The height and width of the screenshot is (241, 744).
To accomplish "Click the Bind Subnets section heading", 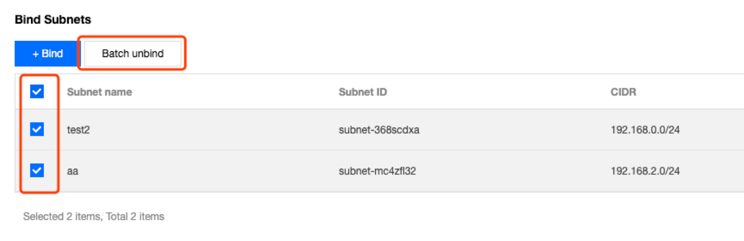I will (53, 19).
